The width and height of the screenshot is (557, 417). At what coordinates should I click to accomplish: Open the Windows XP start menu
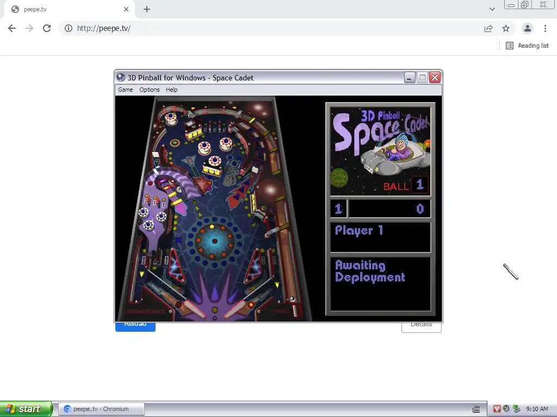tap(26, 409)
